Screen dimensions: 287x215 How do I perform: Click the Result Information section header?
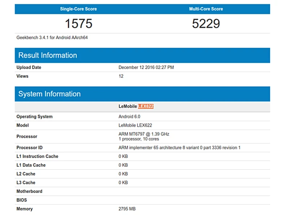142,56
